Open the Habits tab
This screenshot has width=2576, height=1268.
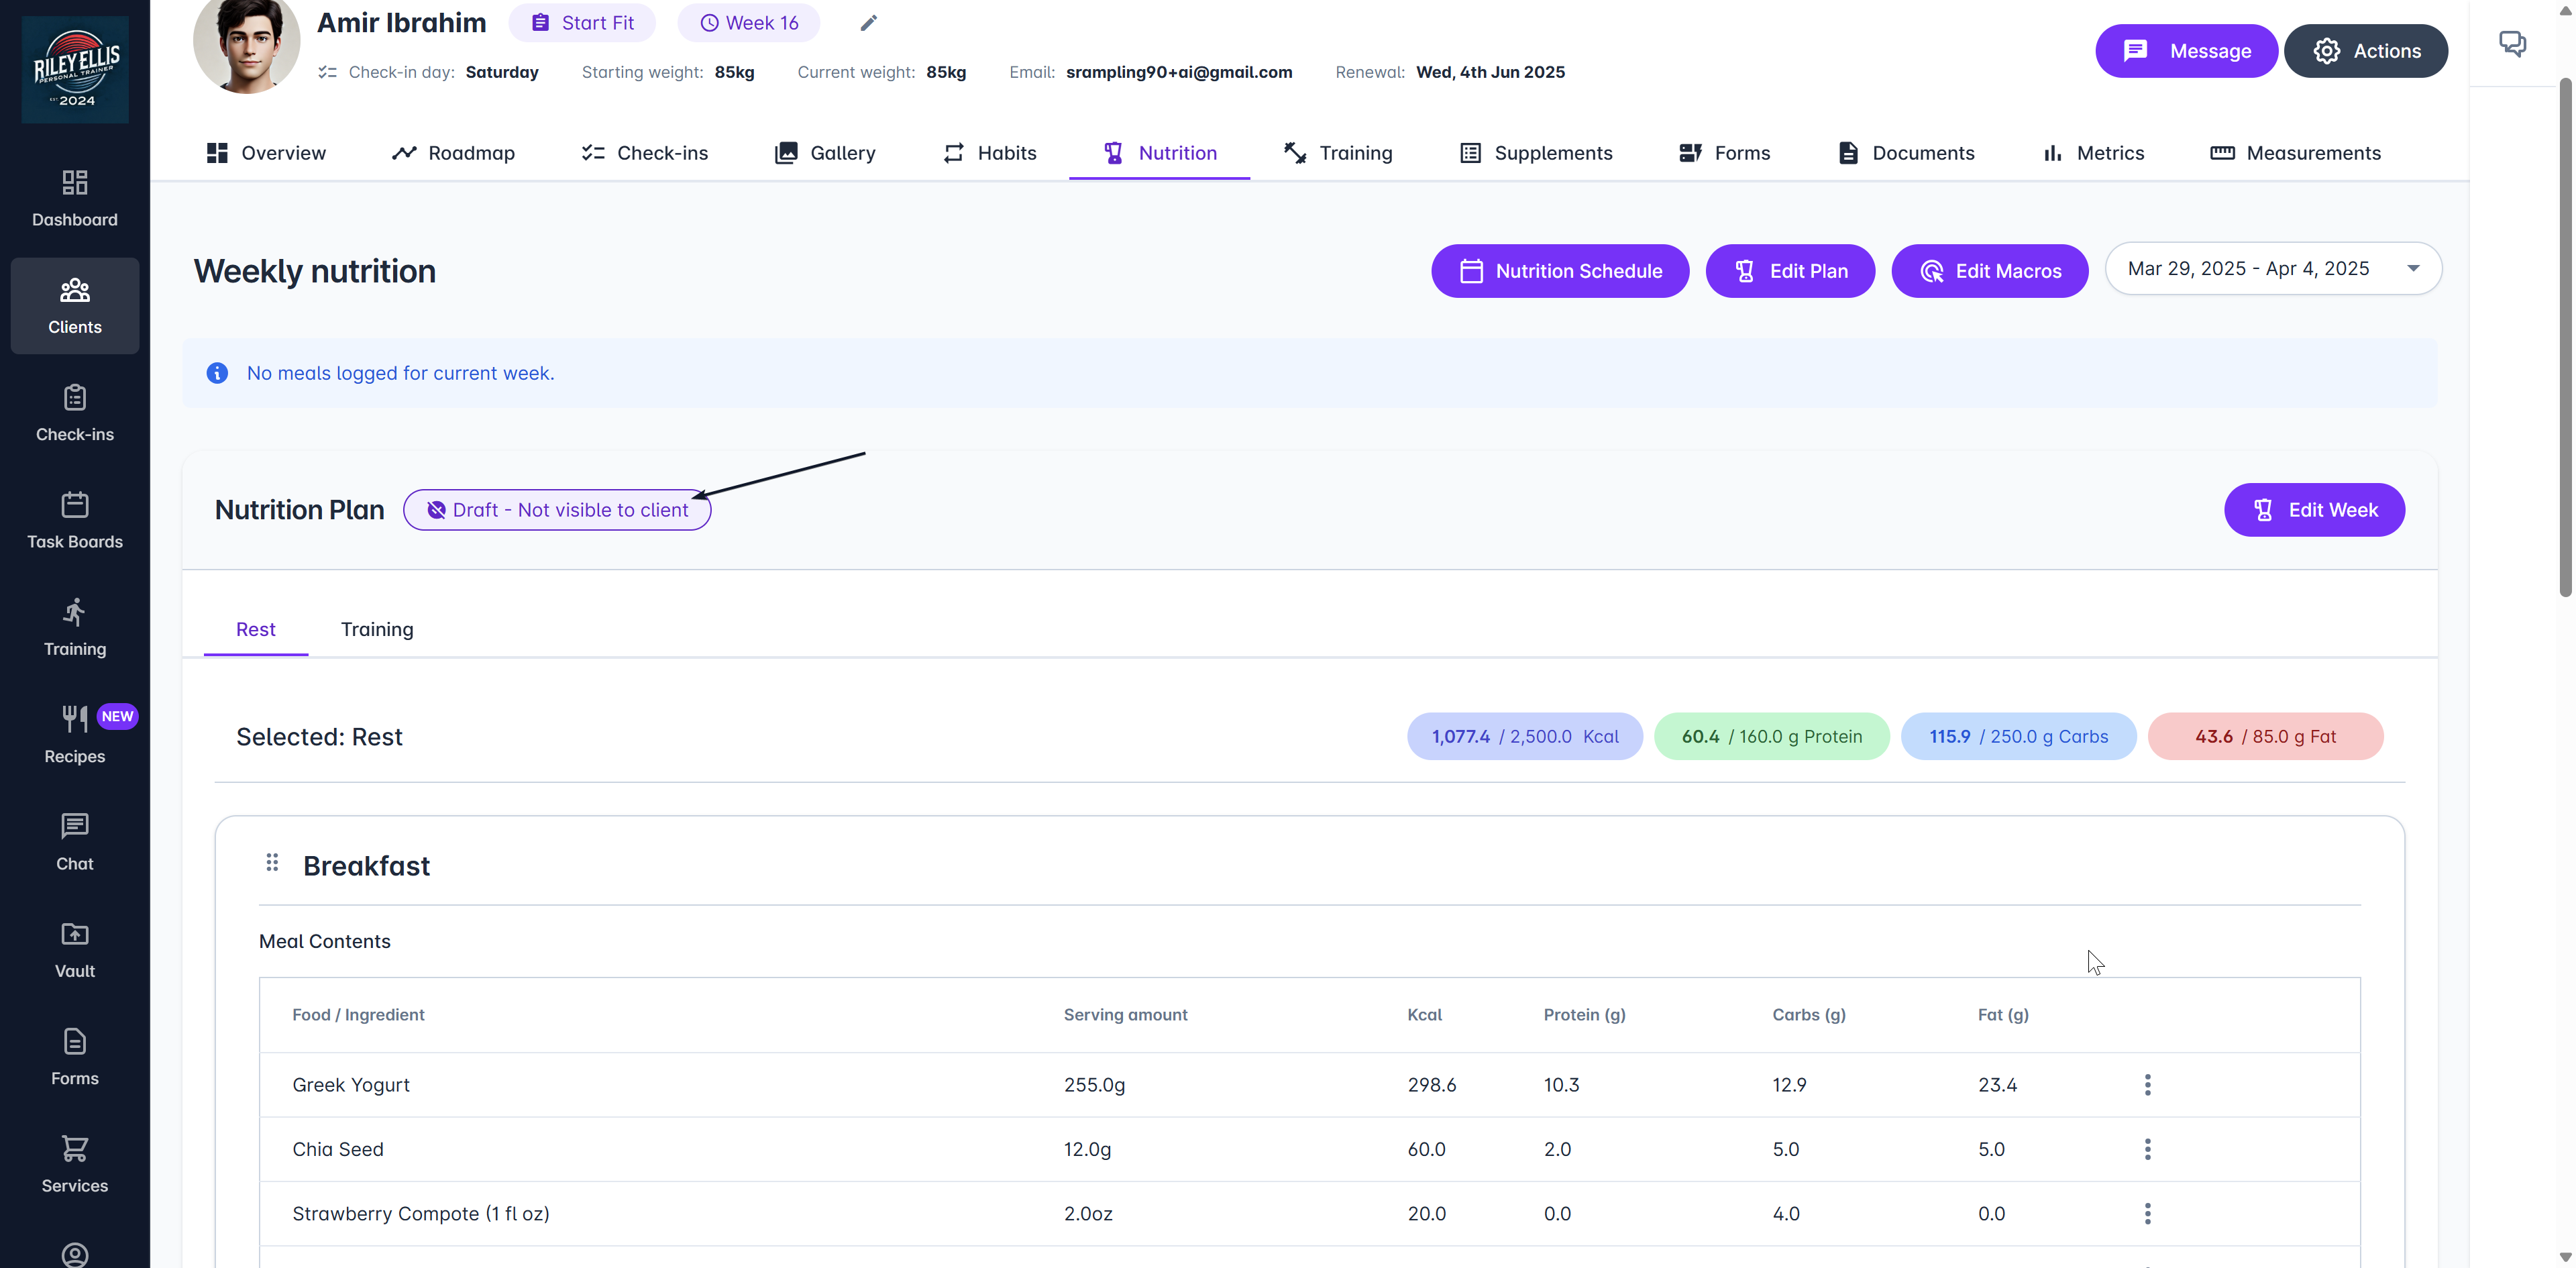tap(990, 153)
